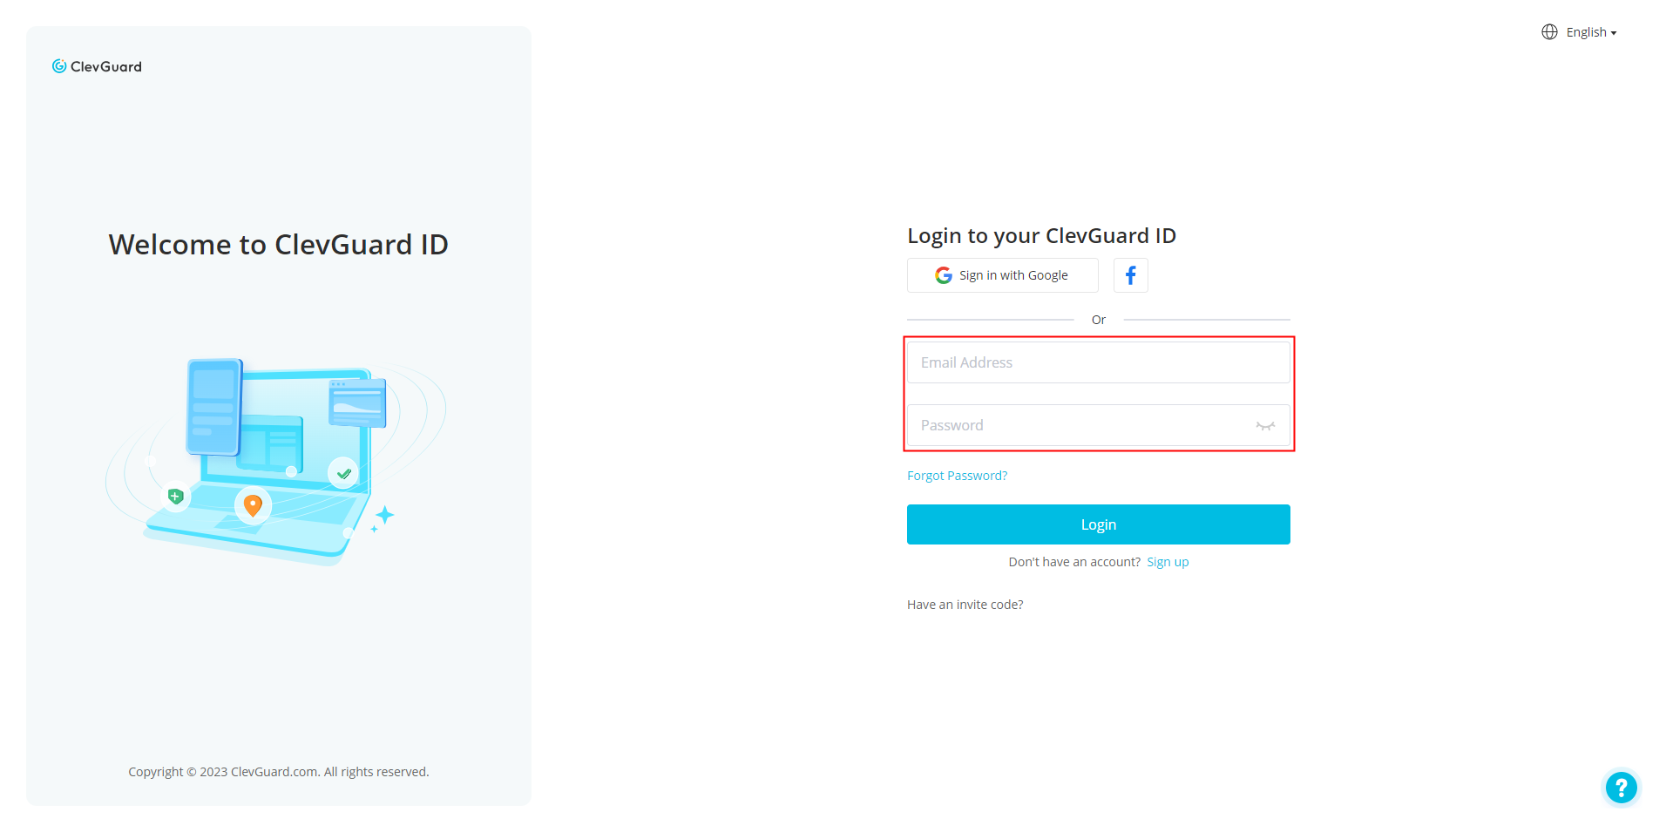The image size is (1666, 832).
Task: Sign in with the Facebook icon
Action: click(x=1130, y=275)
